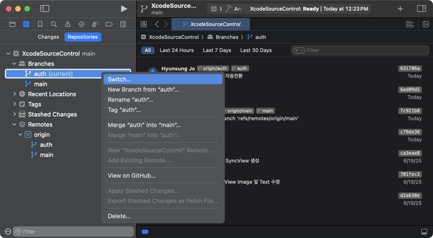Image resolution: width=433 pixels, height=238 pixels.
Task: Choose Delete... from the context menu
Action: [x=163, y=216]
